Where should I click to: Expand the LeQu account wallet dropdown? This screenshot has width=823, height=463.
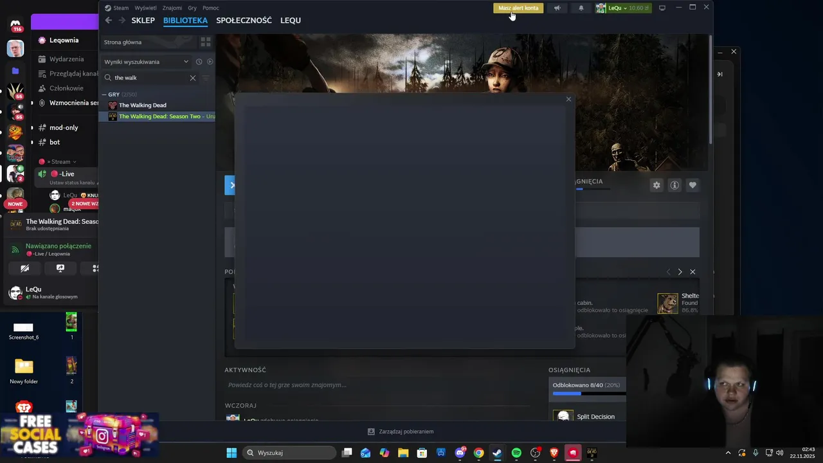624,8
